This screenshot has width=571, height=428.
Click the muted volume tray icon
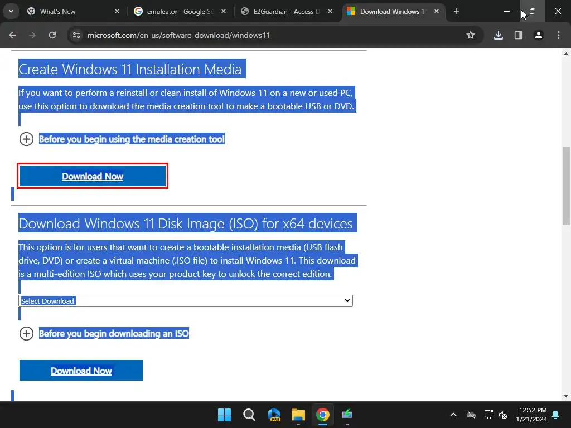click(x=504, y=415)
